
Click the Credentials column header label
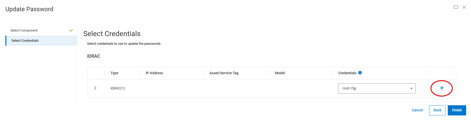[347, 73]
